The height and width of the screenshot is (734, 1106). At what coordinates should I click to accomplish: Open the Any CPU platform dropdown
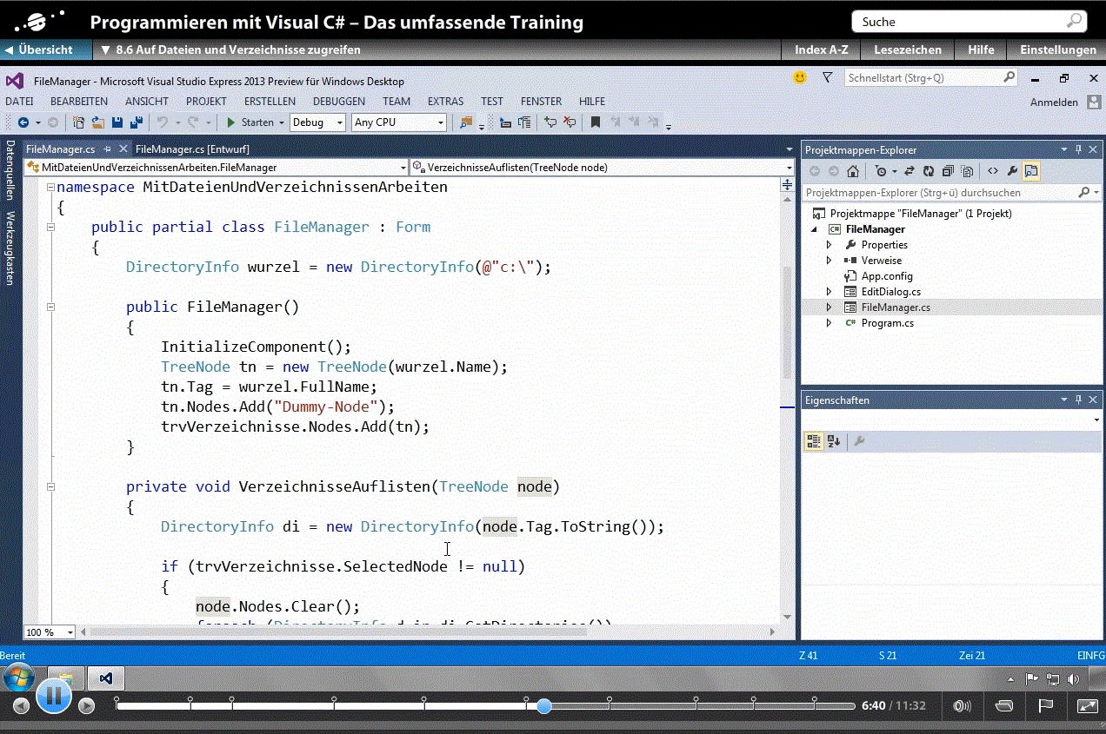pos(441,122)
